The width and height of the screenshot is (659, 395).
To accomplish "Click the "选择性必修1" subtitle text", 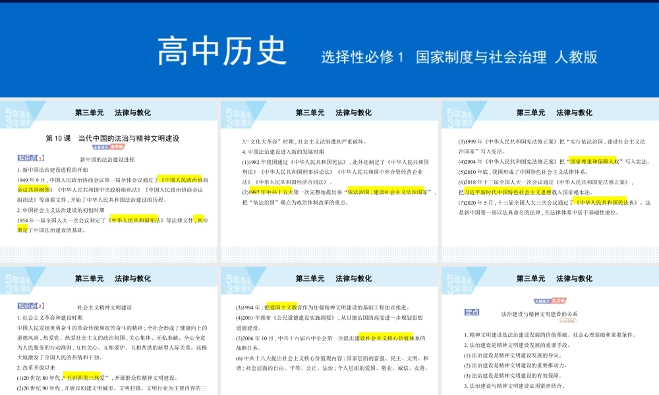I will tap(362, 57).
